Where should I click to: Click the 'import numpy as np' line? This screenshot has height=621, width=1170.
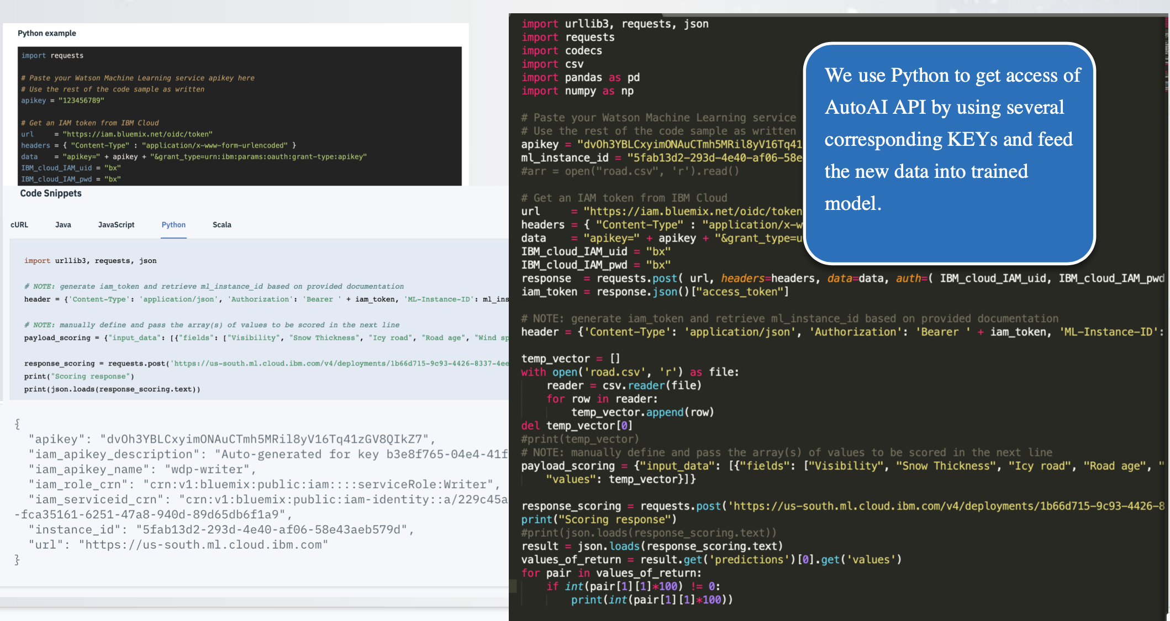coord(577,91)
